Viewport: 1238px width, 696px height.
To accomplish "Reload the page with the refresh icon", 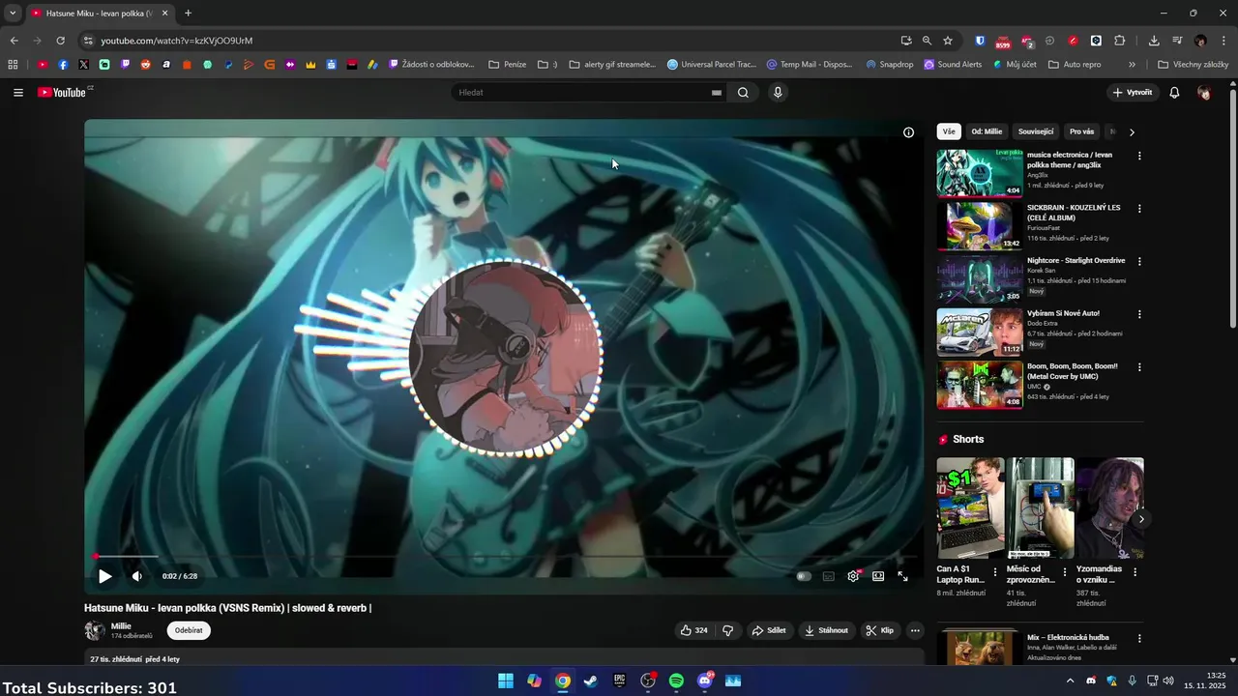I will 60,41.
